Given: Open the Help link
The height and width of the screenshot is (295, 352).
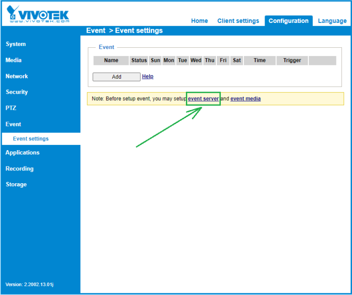Looking at the screenshot, I should (148, 76).
